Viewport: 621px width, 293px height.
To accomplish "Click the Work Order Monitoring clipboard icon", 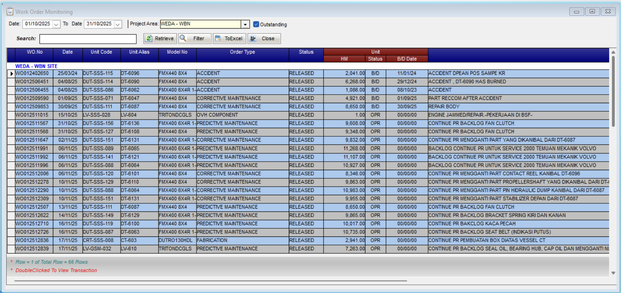I will 10,11.
